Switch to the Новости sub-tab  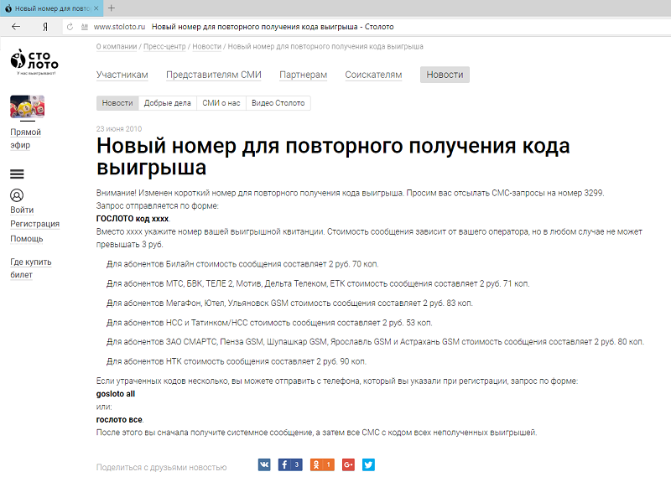point(117,103)
